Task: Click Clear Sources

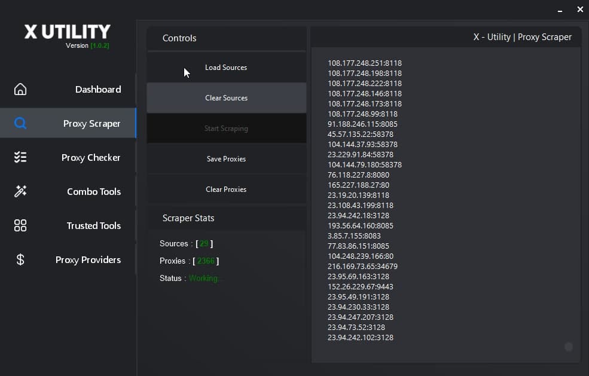Action: [226, 97]
